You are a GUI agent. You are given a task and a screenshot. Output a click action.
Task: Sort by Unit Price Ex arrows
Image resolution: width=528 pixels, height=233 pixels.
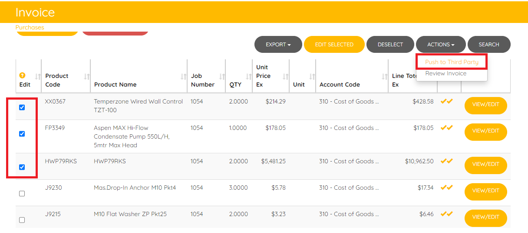point(285,76)
